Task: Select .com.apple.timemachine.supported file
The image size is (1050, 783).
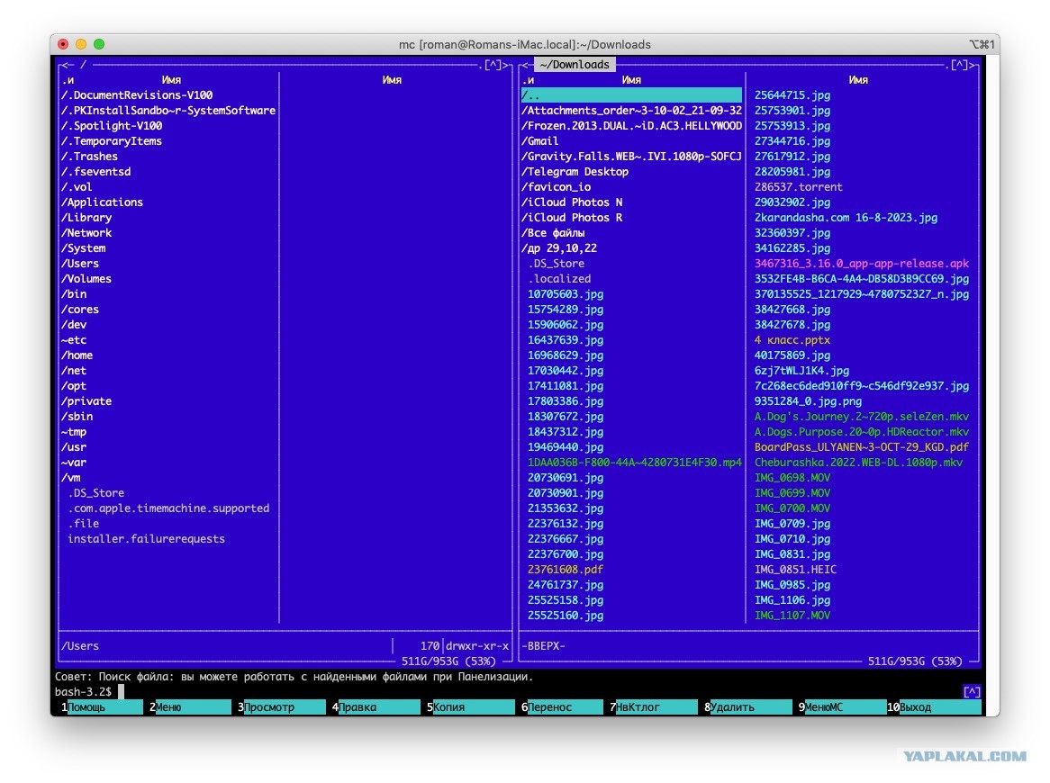Action: (x=168, y=508)
